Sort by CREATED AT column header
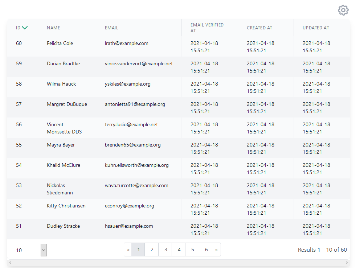This screenshot has height=268, width=356. click(259, 28)
